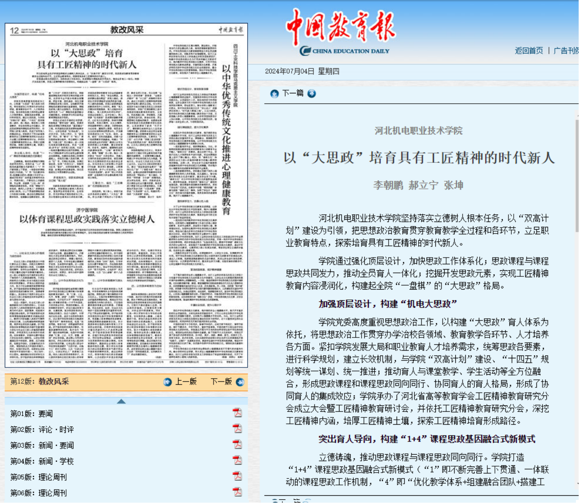Open page 第02版：评论·时评
579x503 pixels.
pos(42,430)
